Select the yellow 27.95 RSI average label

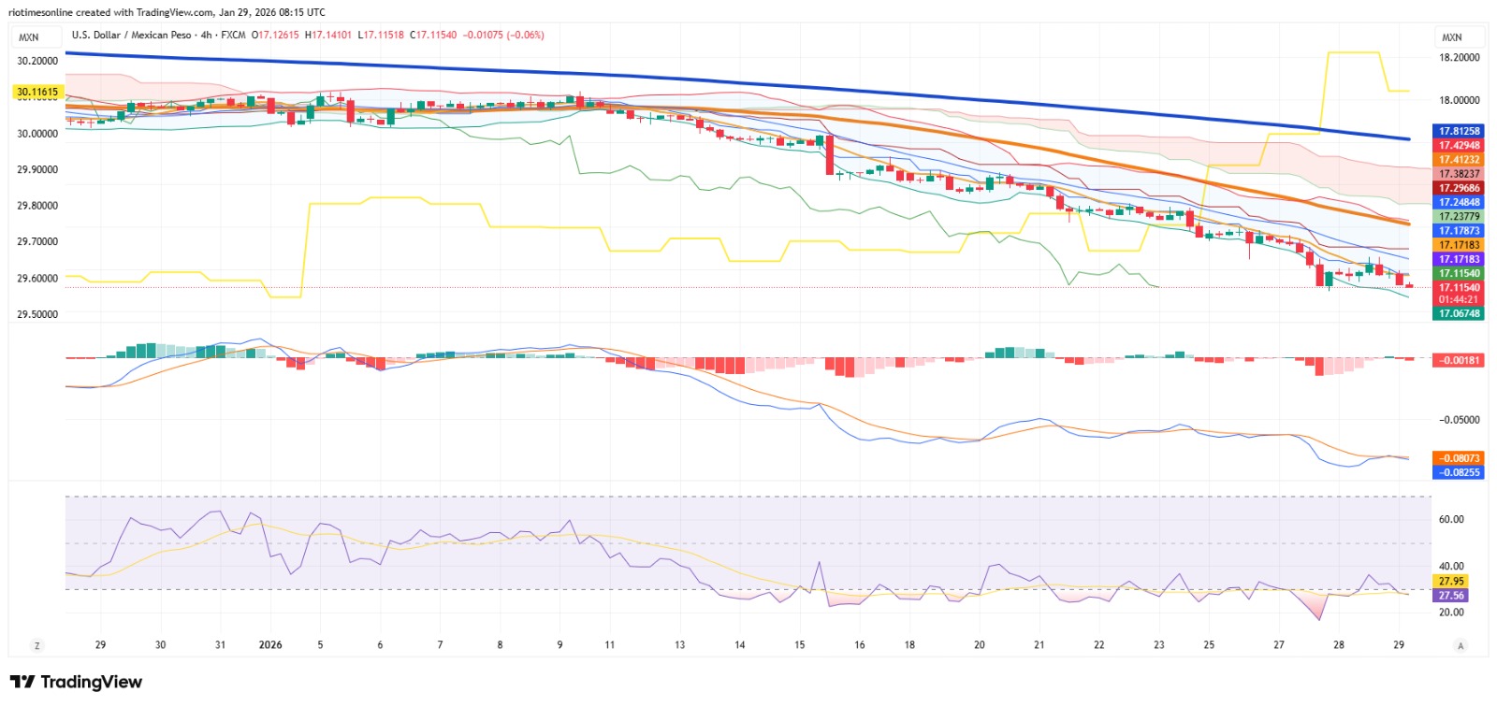pyautogui.click(x=1451, y=581)
